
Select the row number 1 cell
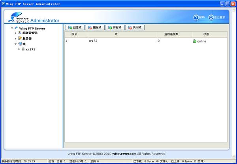click(x=66, y=41)
